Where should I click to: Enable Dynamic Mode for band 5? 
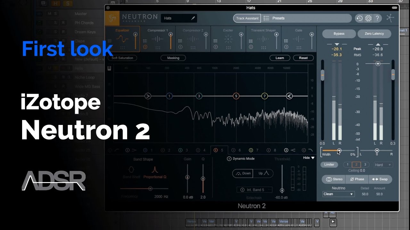(x=229, y=159)
